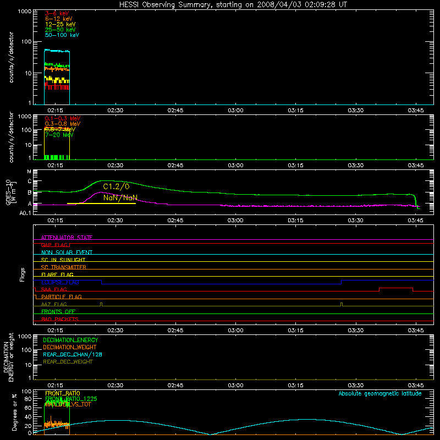The width and height of the screenshot is (440, 440).
Task: Click the Degrees or % axis label
Action: click(x=14, y=412)
